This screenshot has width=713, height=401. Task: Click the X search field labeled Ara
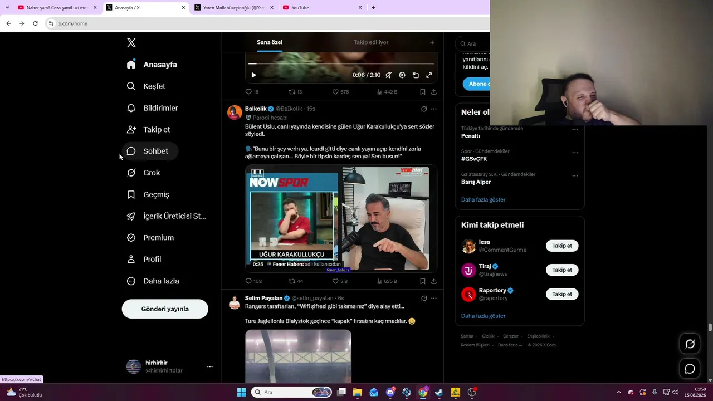[473, 43]
